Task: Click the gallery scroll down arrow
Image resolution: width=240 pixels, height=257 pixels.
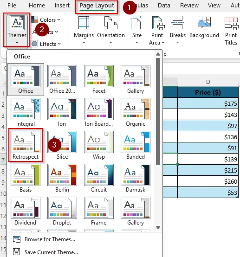Action: click(158, 227)
